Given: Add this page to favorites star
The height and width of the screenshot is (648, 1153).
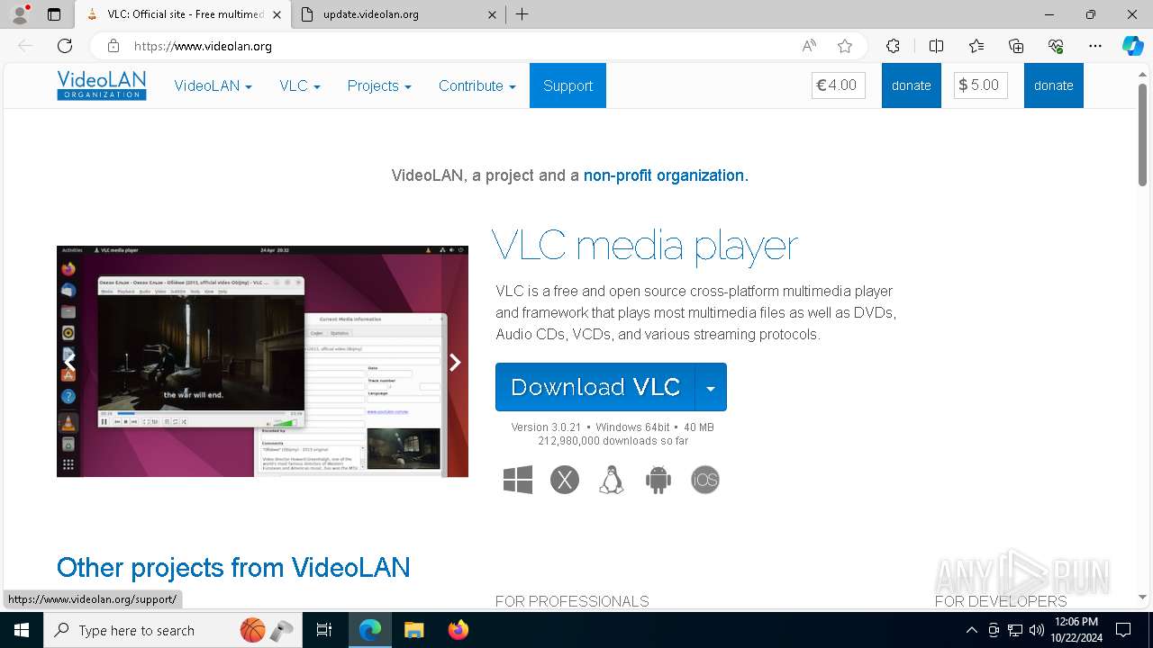Looking at the screenshot, I should coord(845,46).
